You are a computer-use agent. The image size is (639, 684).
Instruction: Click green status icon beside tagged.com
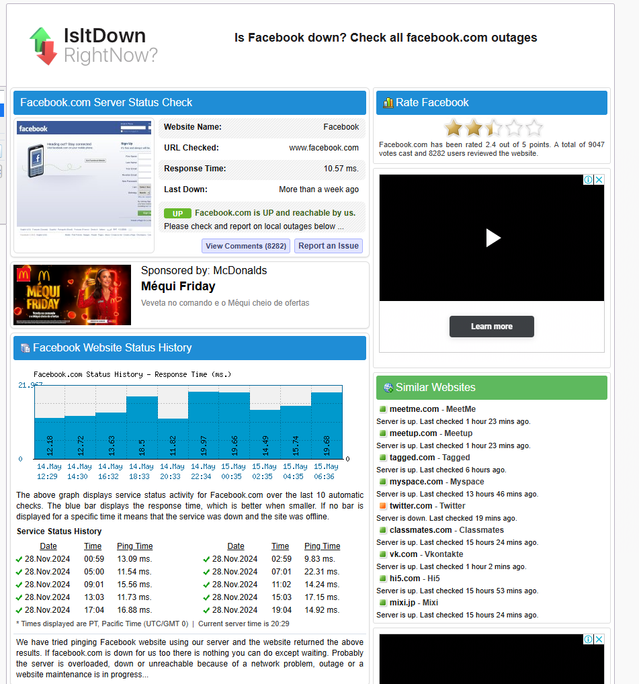[x=383, y=458]
